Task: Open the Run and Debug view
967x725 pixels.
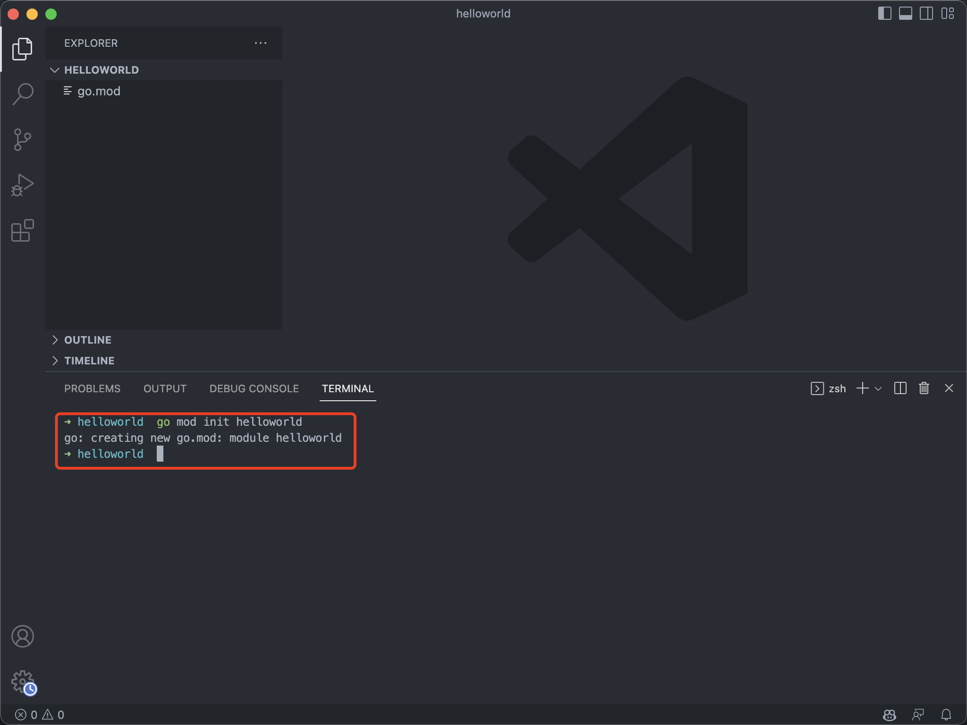Action: point(22,185)
